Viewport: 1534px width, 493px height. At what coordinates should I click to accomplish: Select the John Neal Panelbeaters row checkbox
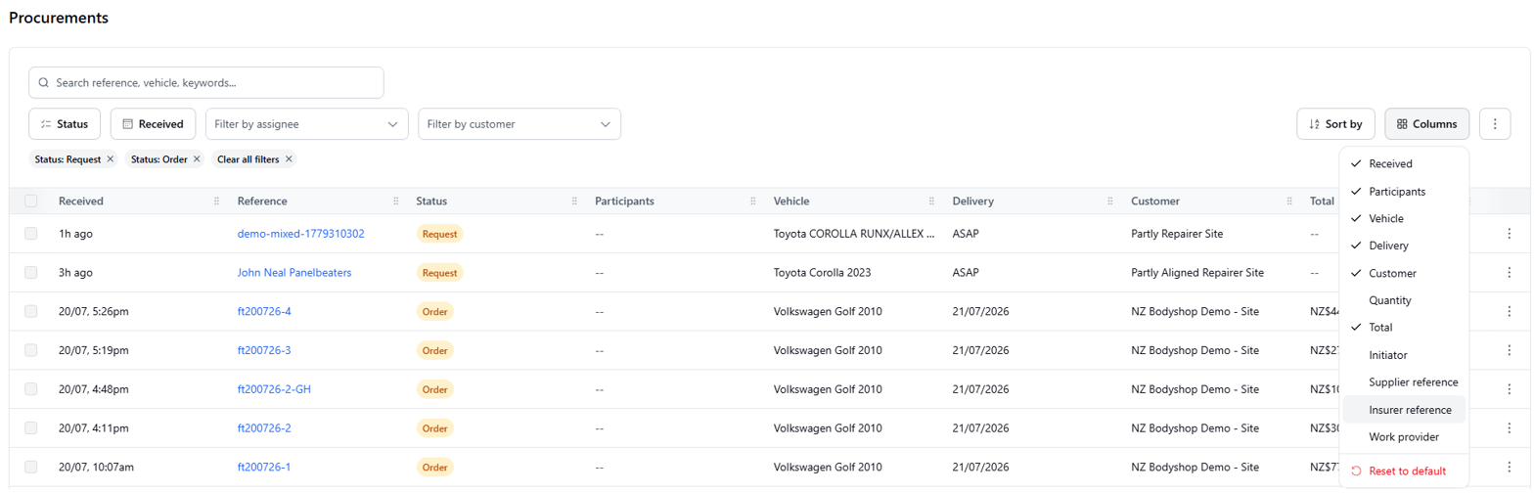[31, 273]
